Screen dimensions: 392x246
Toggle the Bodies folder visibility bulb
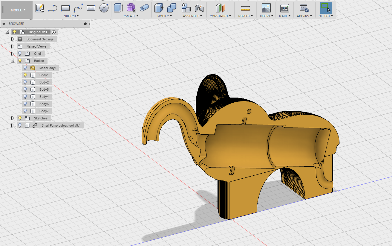coord(20,61)
